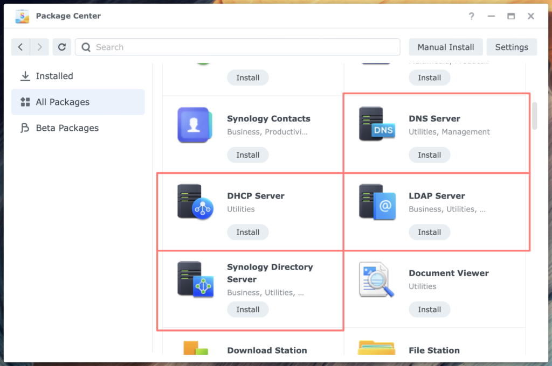Open Package Center Settings
Image resolution: width=552 pixels, height=366 pixels.
click(x=512, y=47)
